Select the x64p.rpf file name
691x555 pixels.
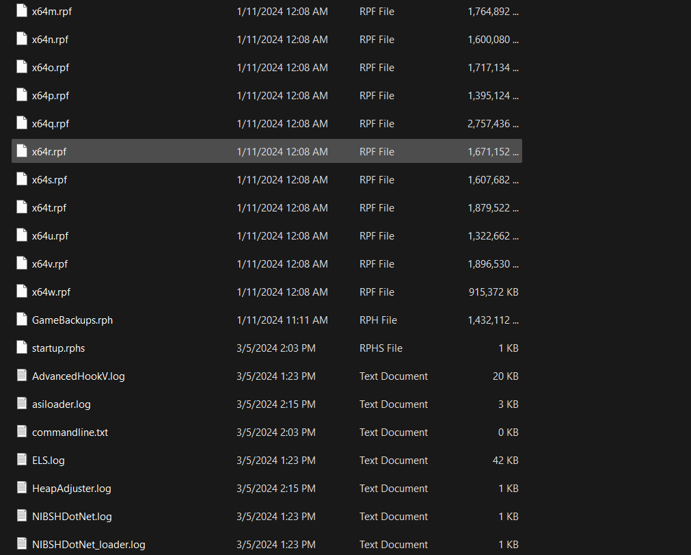click(51, 96)
